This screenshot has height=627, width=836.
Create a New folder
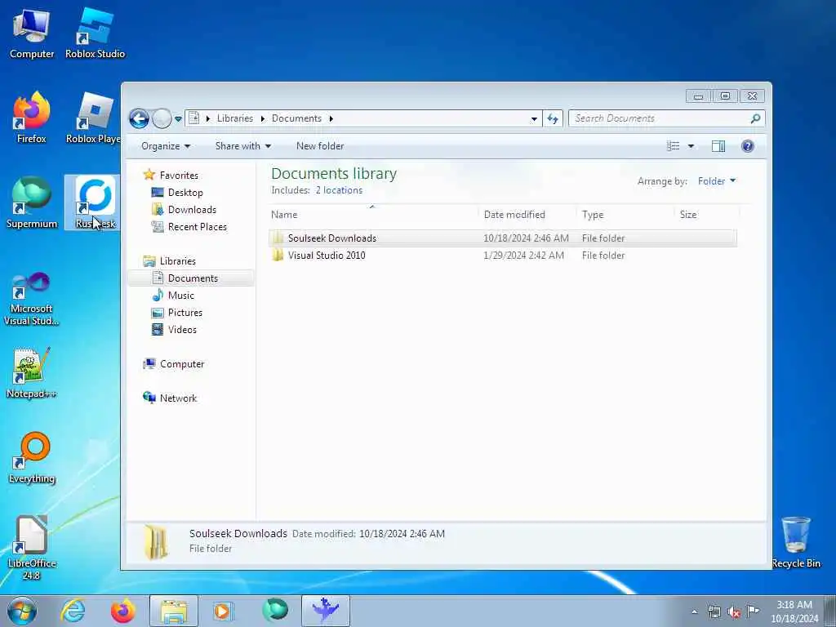(x=320, y=146)
